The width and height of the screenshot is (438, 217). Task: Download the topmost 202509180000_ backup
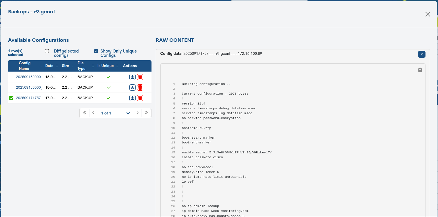pyautogui.click(x=132, y=77)
